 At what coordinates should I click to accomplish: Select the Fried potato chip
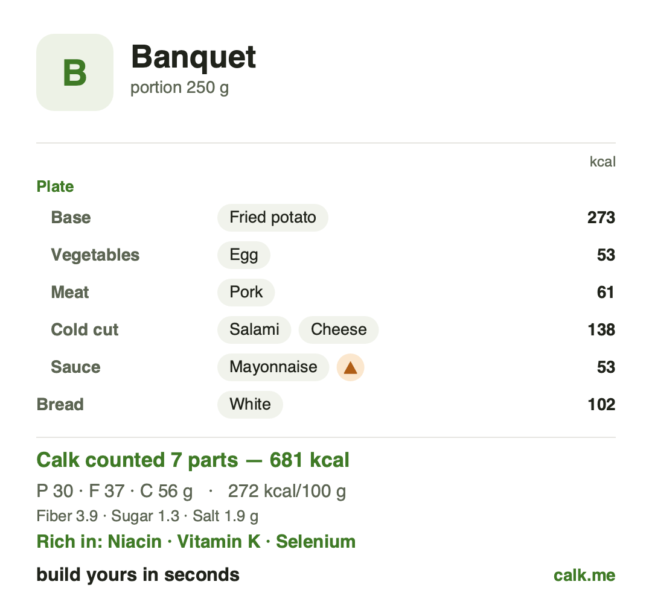click(273, 218)
